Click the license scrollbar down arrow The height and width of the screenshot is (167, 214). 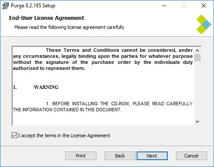tap(198, 122)
